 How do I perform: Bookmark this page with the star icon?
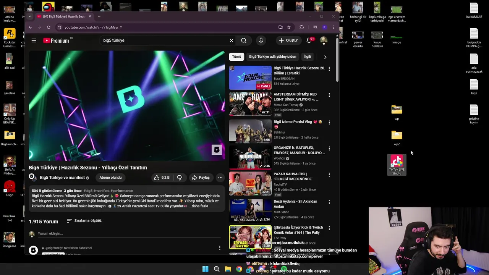(x=289, y=27)
